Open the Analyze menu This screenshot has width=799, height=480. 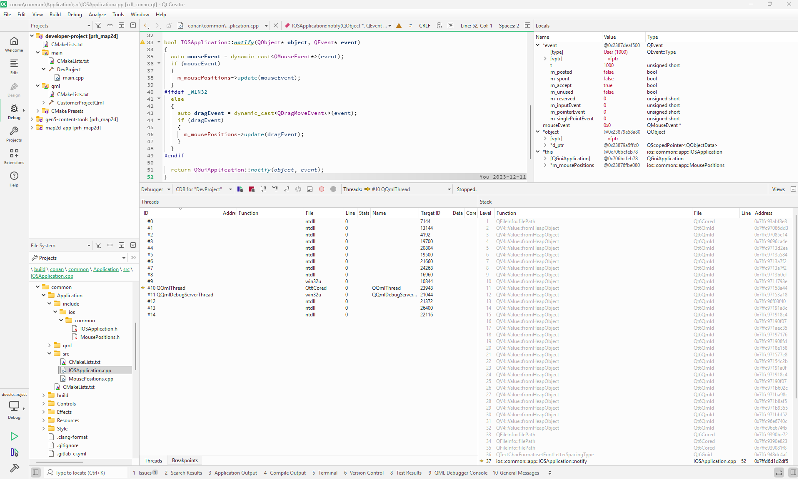coord(97,15)
